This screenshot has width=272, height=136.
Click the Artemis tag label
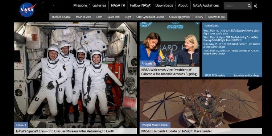click(147, 63)
